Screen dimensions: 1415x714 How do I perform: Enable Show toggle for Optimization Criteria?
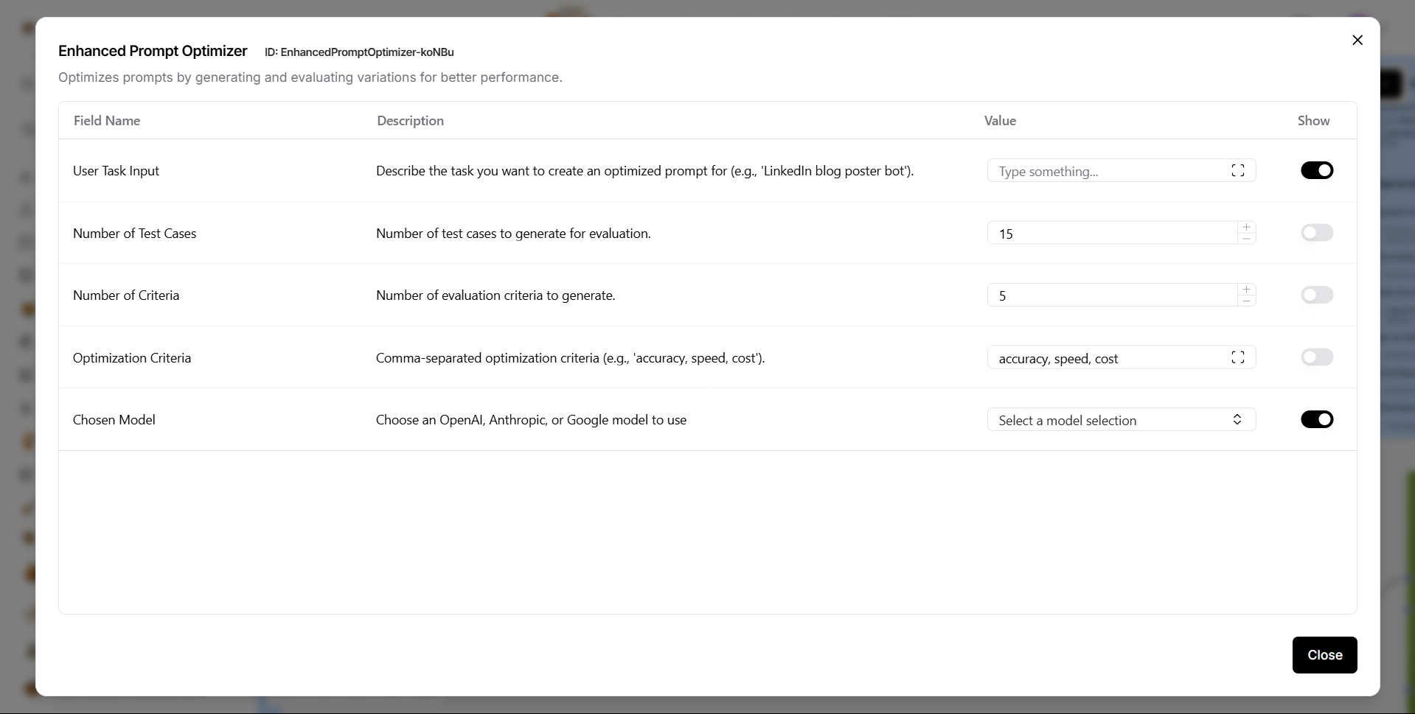coord(1318,357)
